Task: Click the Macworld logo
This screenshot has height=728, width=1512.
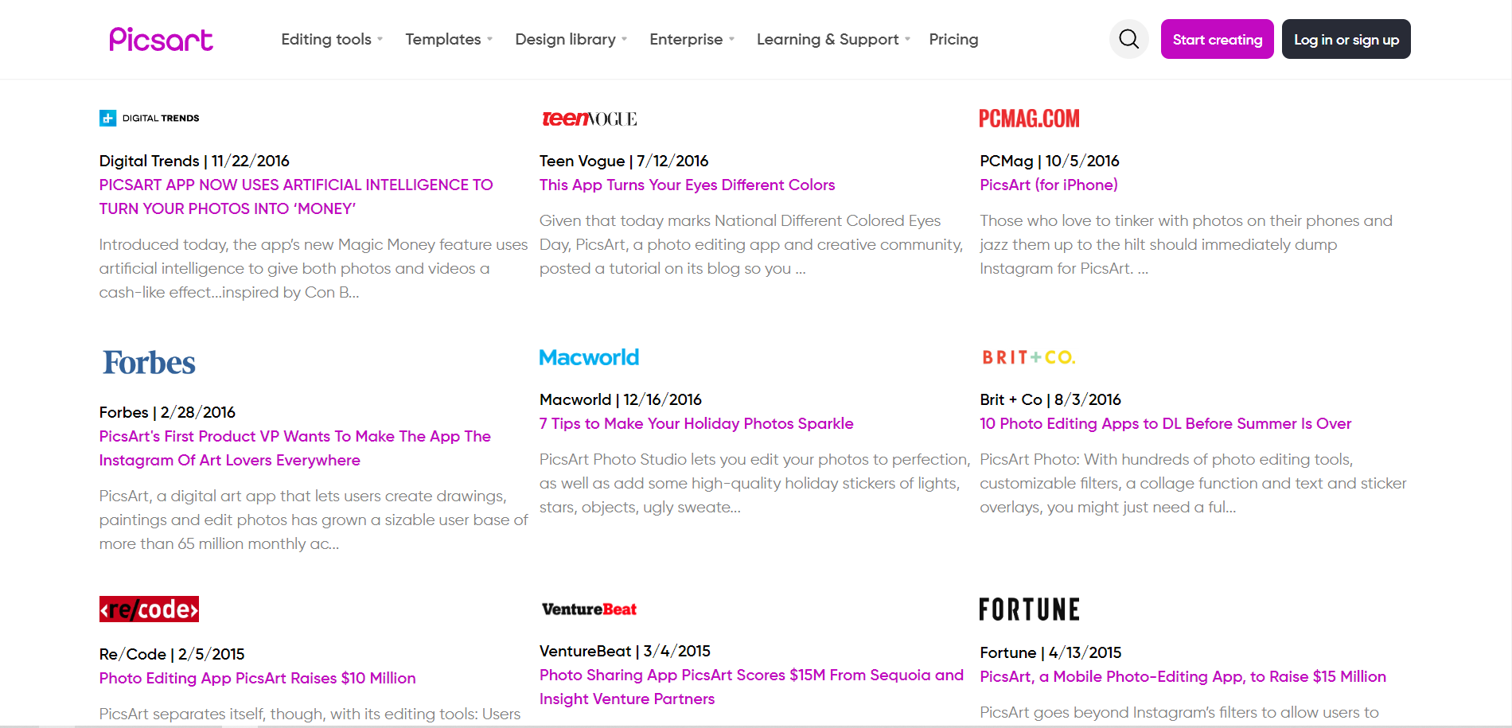Action: (x=589, y=358)
